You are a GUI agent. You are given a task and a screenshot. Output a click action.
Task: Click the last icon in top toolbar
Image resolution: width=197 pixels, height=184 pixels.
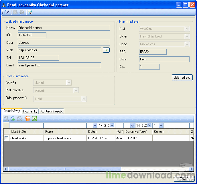[30, 12]
